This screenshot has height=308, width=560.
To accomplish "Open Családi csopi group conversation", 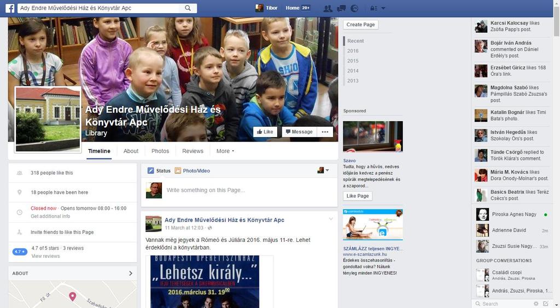I will (512, 275).
